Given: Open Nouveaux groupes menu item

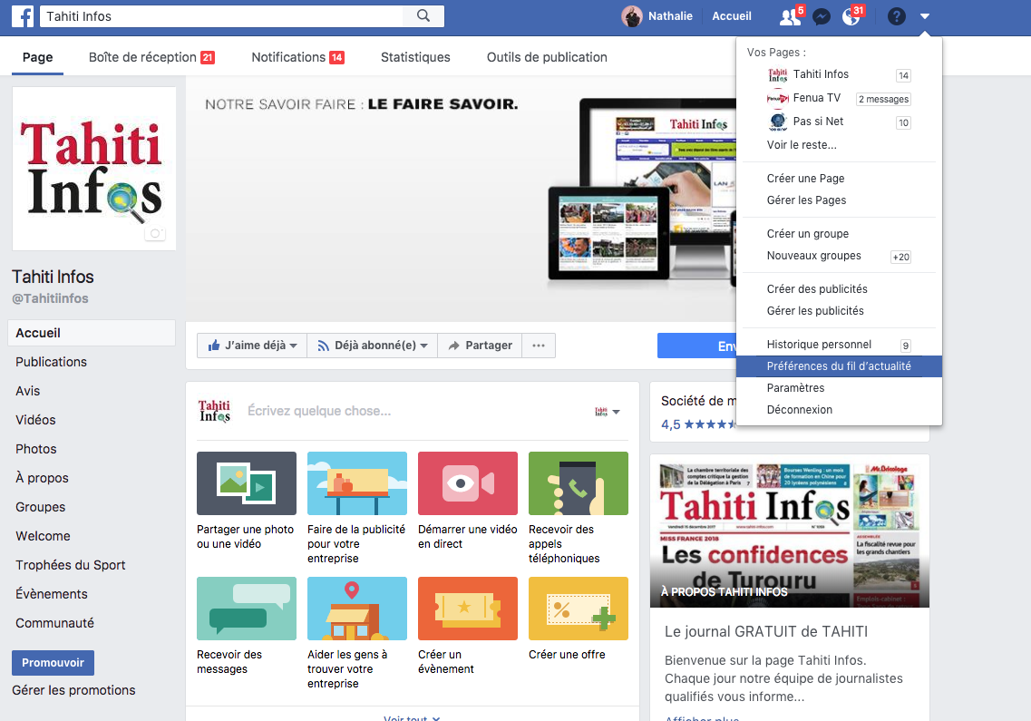Looking at the screenshot, I should point(839,256).
